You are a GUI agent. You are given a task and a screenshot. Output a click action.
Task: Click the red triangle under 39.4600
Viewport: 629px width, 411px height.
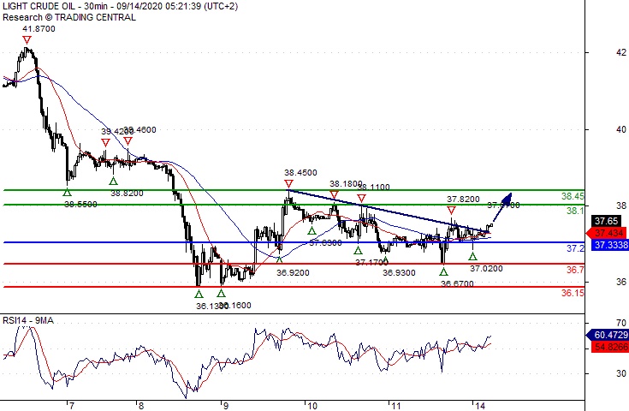128,141
